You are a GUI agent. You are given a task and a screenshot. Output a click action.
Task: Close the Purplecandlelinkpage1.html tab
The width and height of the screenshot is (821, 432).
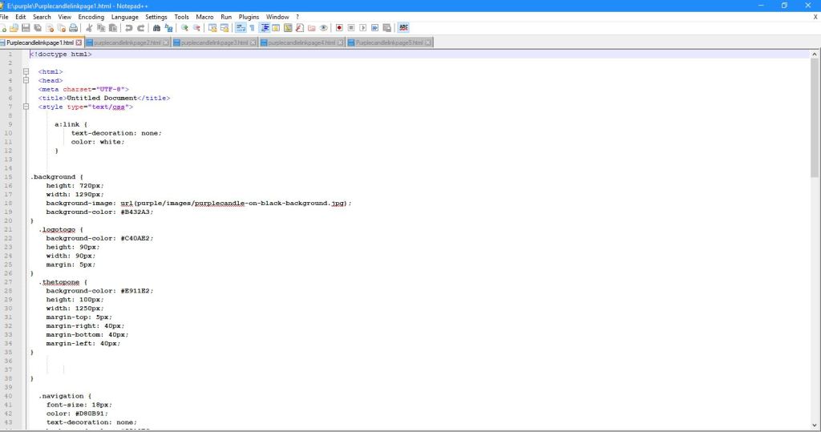pos(79,42)
